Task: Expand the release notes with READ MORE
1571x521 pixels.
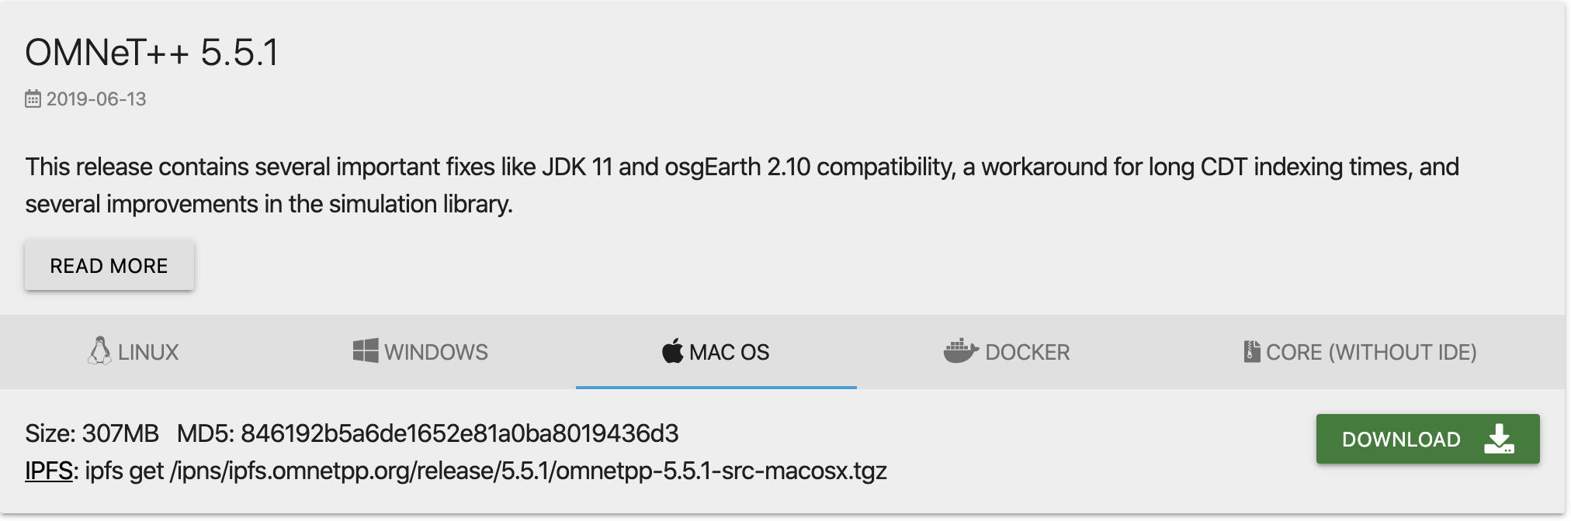Action: (109, 265)
